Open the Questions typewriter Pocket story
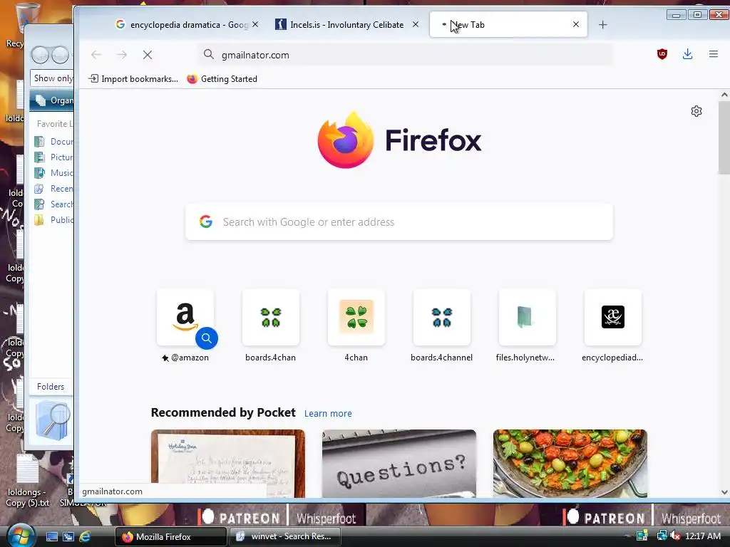The image size is (730, 547). click(x=399, y=463)
